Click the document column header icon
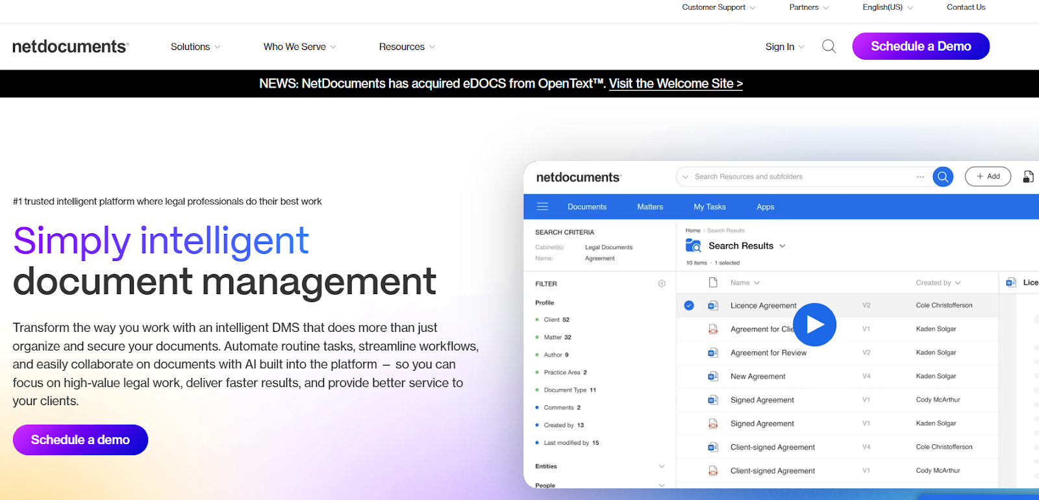The image size is (1039, 500). [713, 282]
